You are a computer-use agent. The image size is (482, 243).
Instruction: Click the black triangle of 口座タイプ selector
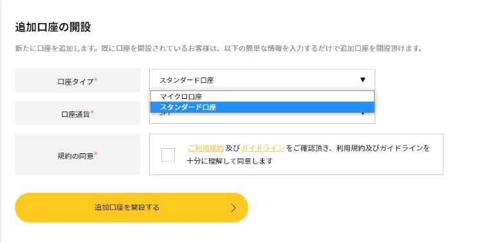362,80
